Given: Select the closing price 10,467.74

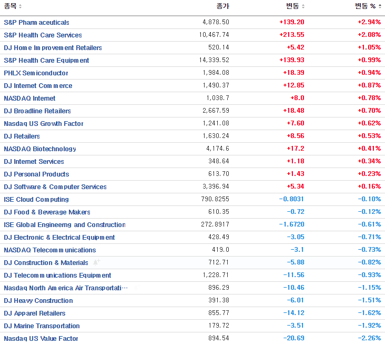Looking at the screenshot, I should pyautogui.click(x=214, y=35).
